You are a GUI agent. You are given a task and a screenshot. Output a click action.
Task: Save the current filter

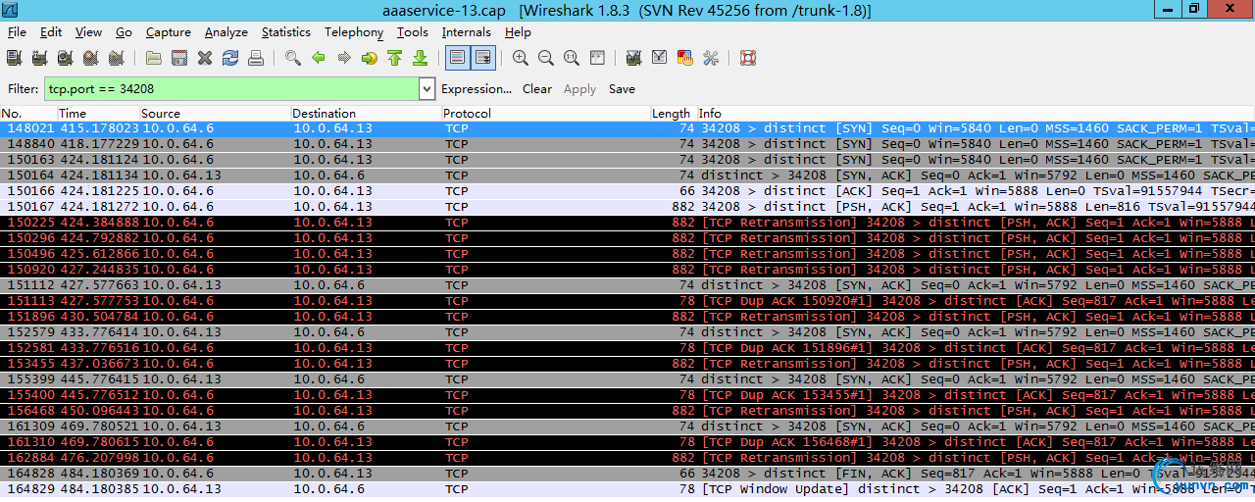622,88
